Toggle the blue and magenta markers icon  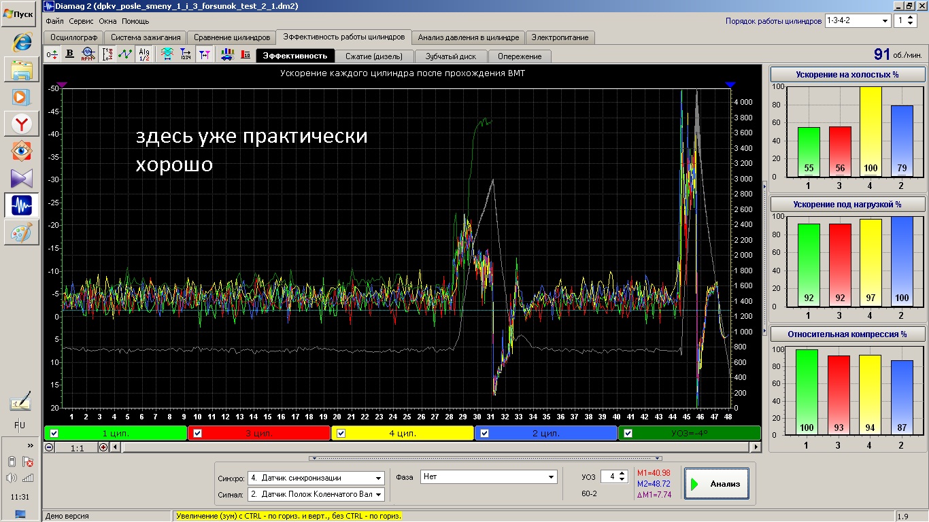pos(204,55)
